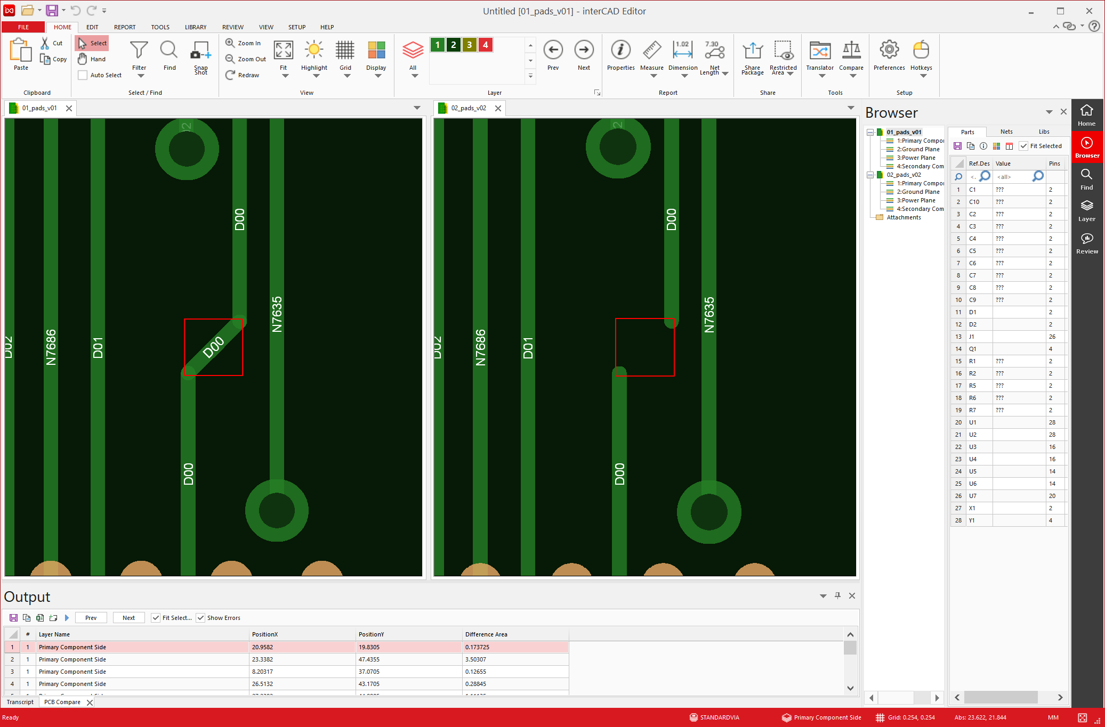
Task: Open the Grid dropdown menu
Action: coord(346,76)
